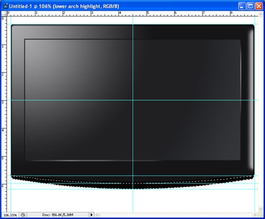This screenshot has width=265, height=219.
Task: Click the Version Cue icon in status bar
Action: coord(23,215)
